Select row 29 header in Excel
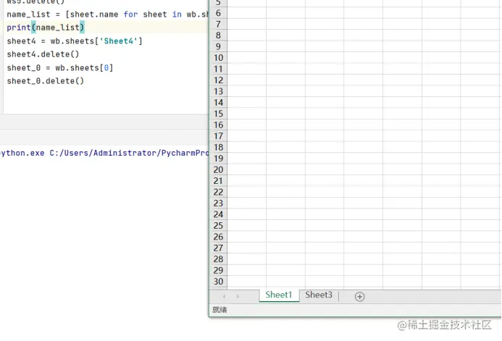 click(218, 271)
